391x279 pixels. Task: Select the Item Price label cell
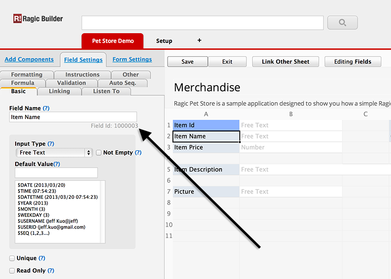(206, 148)
